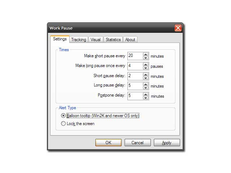Viewport: 231px width, 173px height.
Task: Click the Cancel button
Action: point(138,143)
